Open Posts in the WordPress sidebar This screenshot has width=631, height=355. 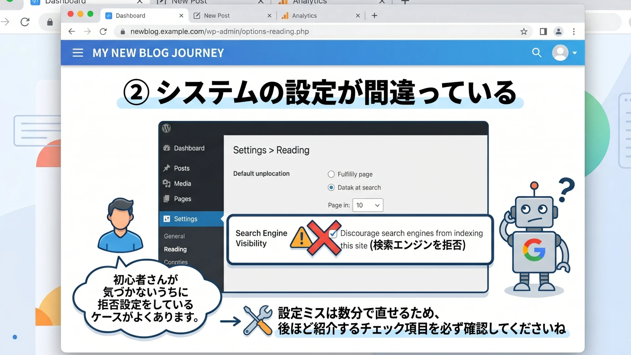[x=191, y=168]
